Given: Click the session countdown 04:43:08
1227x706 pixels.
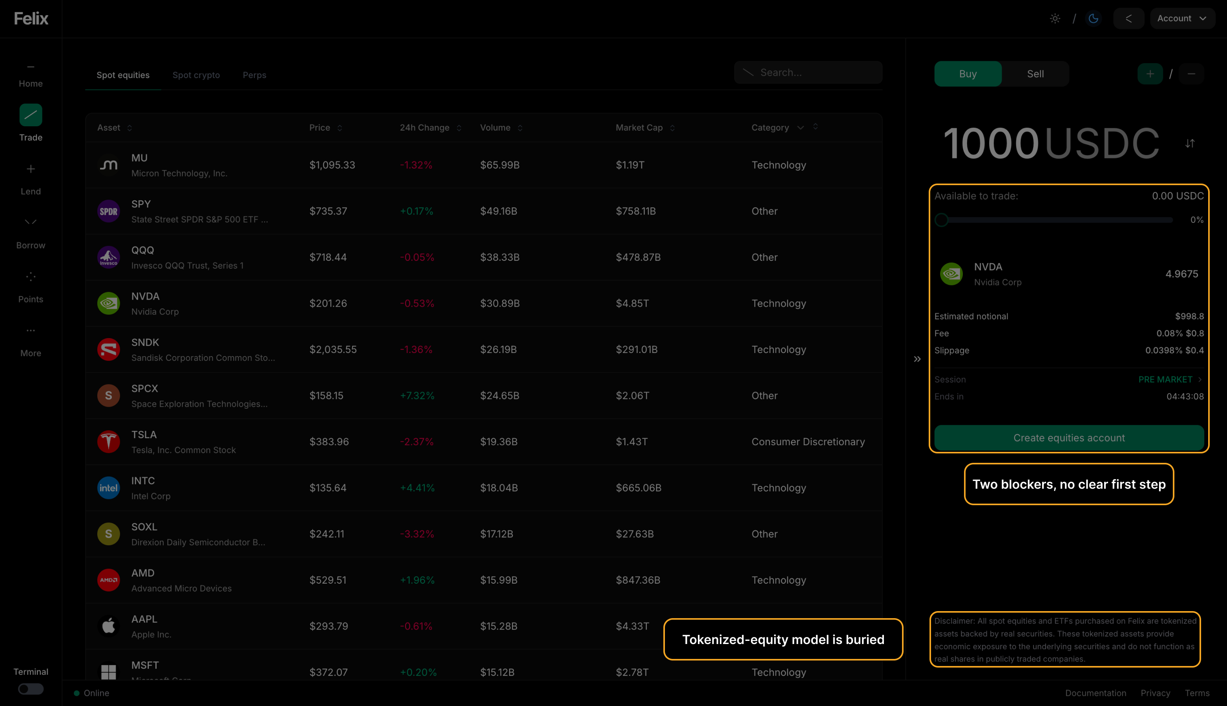Looking at the screenshot, I should pos(1185,396).
